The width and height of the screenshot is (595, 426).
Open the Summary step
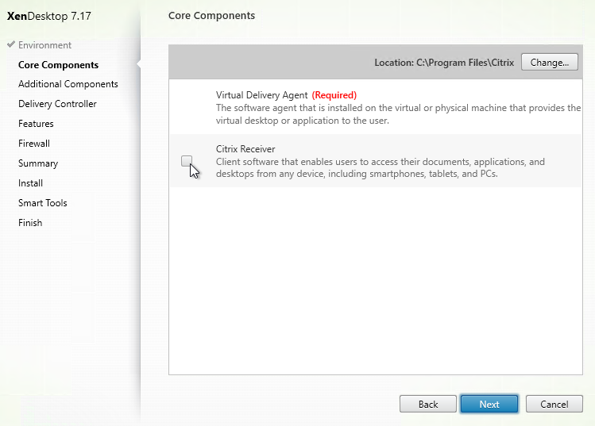tap(38, 163)
